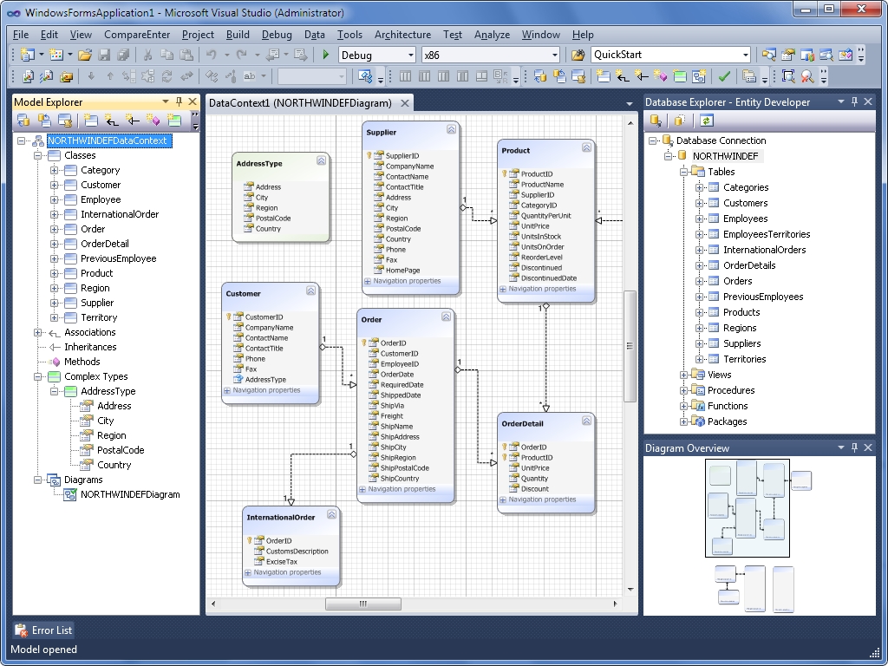Open the Architecture menu

[402, 35]
